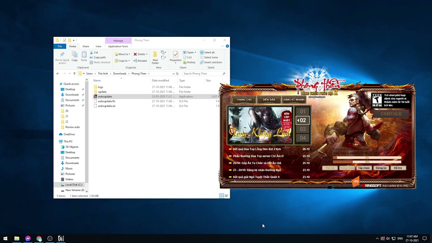Open Local Disk (C:) in sidebar

click(74, 185)
